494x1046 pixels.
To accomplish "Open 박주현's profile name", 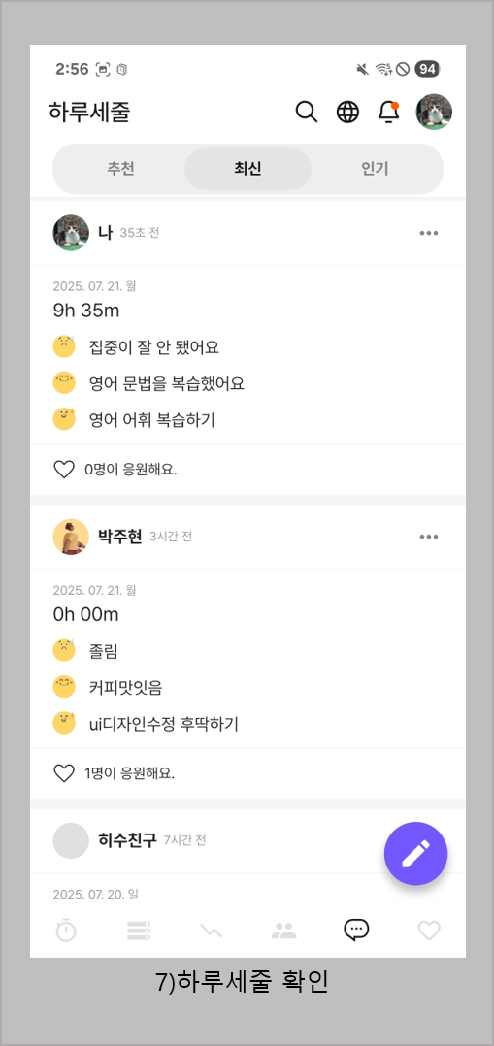I will [120, 537].
